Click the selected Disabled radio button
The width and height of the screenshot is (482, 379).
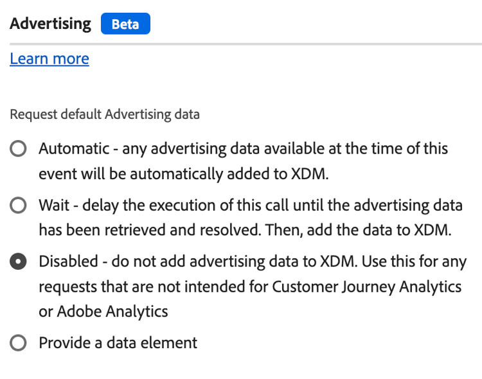(19, 262)
